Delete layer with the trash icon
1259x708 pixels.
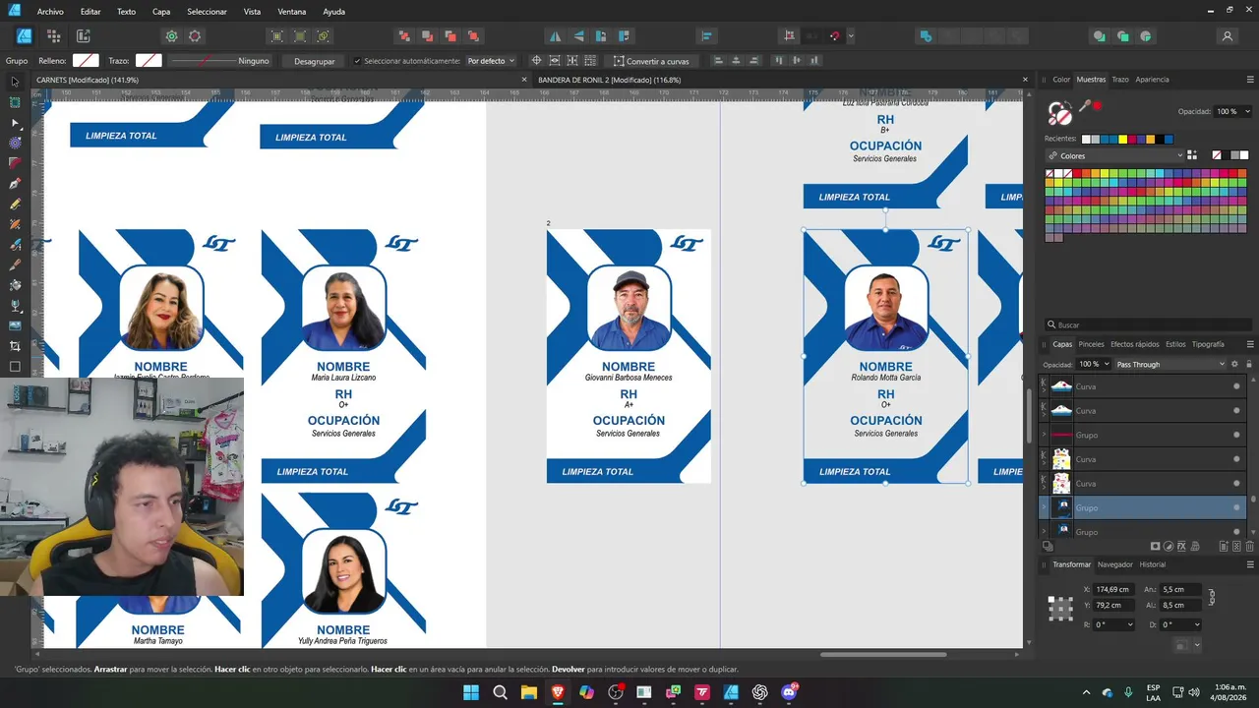click(1250, 546)
